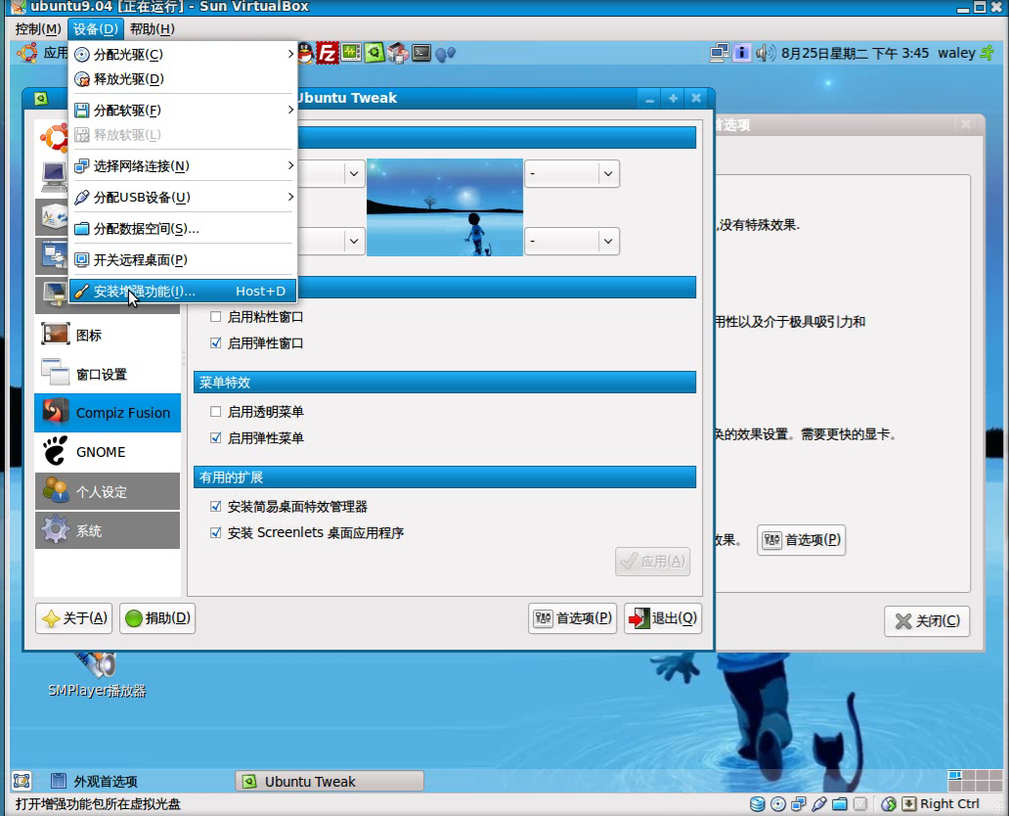Open the network connection tray icon
This screenshot has height=816, width=1009.
(x=719, y=53)
